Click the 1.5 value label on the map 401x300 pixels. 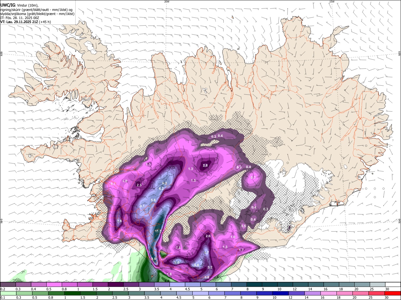[x=194, y=180]
